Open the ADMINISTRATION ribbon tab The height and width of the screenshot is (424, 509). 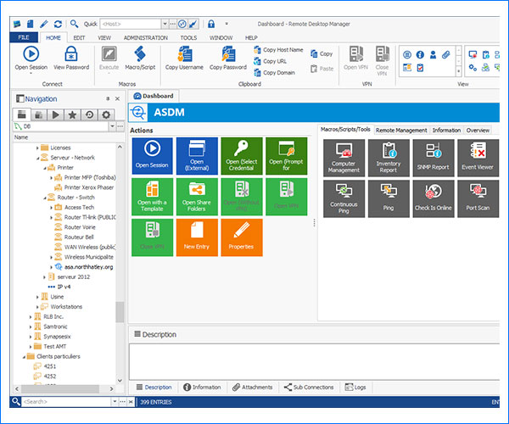(x=145, y=37)
